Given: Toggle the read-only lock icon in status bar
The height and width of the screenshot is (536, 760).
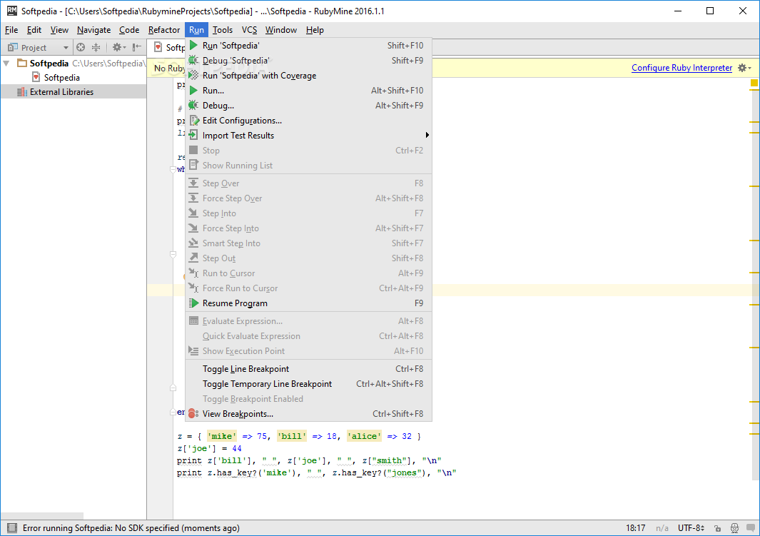Looking at the screenshot, I should (718, 528).
